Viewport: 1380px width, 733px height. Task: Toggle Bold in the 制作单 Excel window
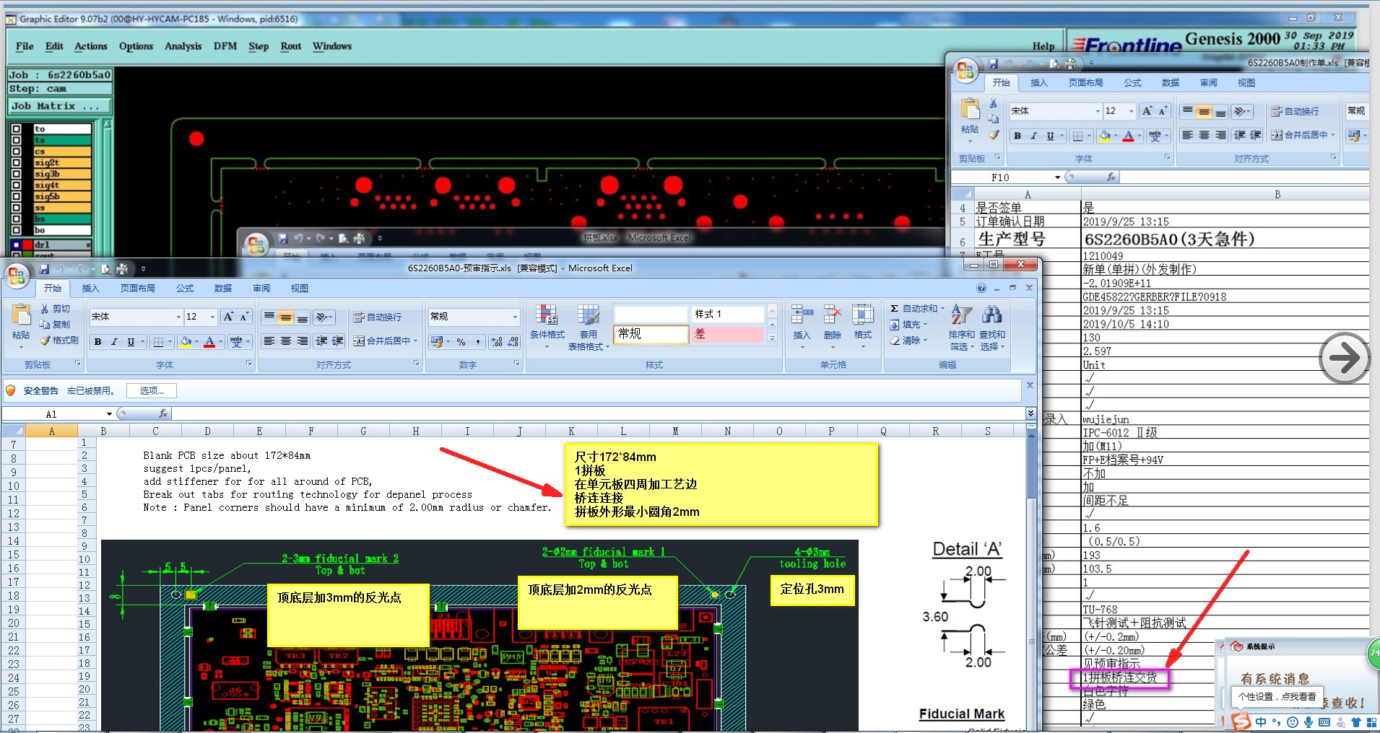coord(1017,136)
